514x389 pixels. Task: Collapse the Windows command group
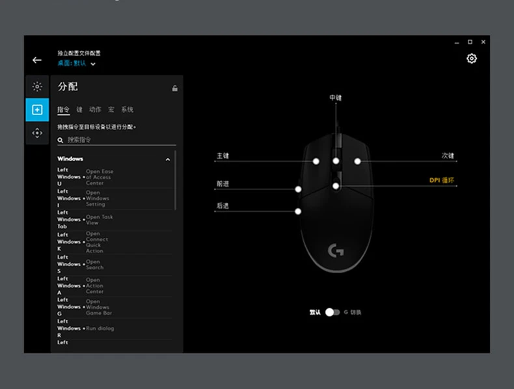pos(168,159)
